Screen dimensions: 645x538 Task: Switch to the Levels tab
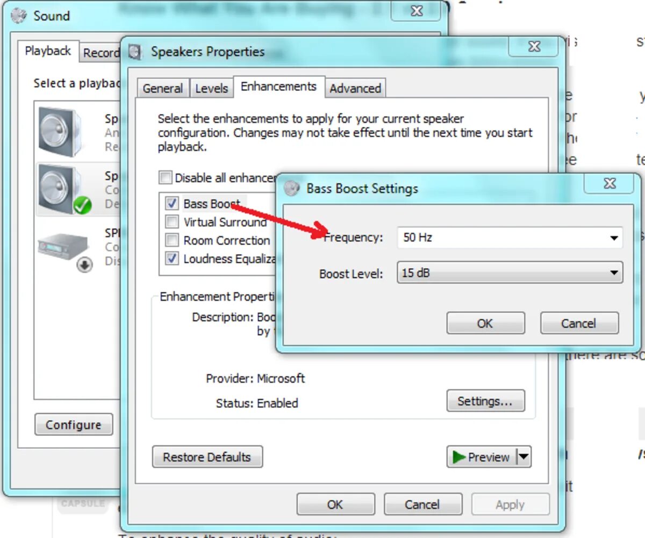point(211,89)
